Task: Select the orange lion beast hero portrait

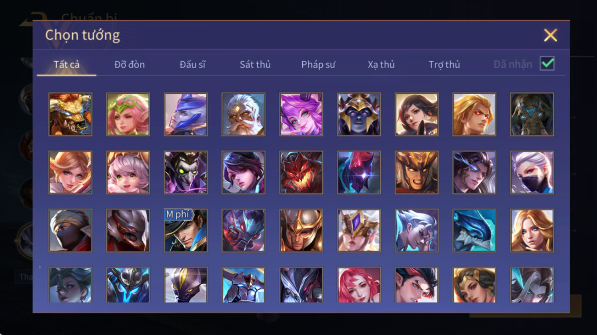Action: pyautogui.click(x=70, y=114)
